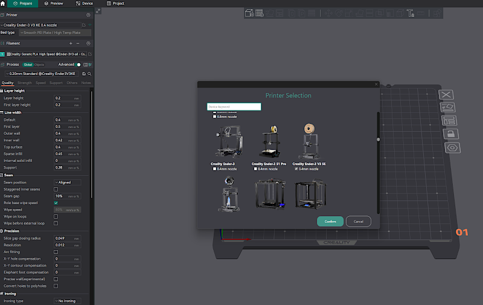Toggle the plate lock icon
Image resolution: width=483 pixels, height=305 pixels.
tap(451, 134)
